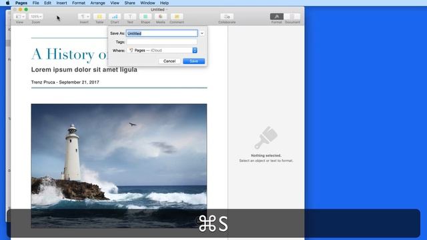Open the Where location dropdown

tap(161, 51)
